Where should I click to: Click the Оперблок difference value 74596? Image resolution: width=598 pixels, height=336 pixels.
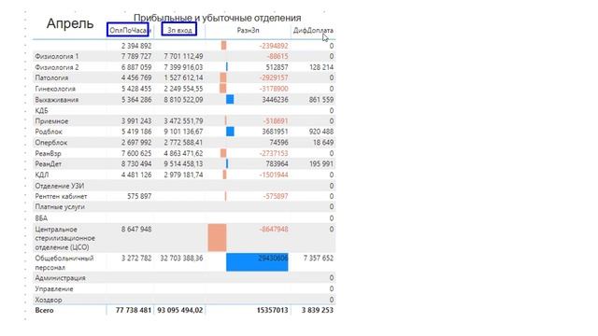pos(279,143)
